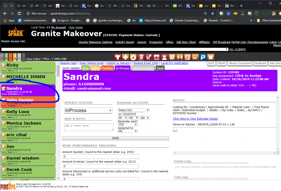
Task: Open the blue P PayPal toolbar icon
Action: pyautogui.click(x=203, y=57)
